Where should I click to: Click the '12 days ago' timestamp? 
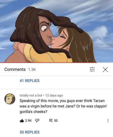[x=54, y=96]
